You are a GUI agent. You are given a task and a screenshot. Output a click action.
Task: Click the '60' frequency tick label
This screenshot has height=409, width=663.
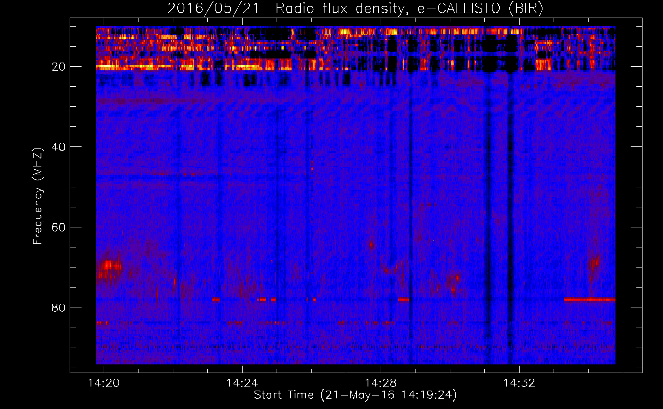coord(59,227)
